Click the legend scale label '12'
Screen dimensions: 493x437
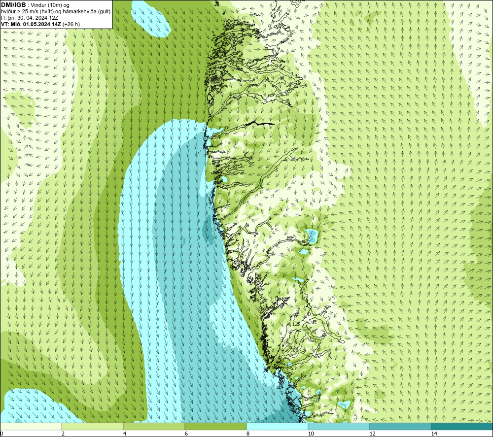[x=373, y=434]
